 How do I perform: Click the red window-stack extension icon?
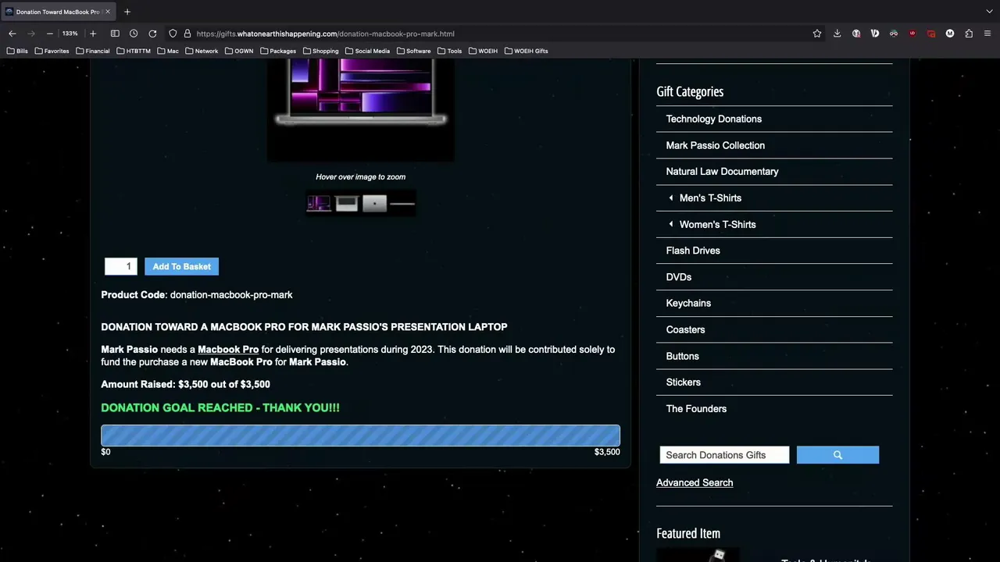931,34
